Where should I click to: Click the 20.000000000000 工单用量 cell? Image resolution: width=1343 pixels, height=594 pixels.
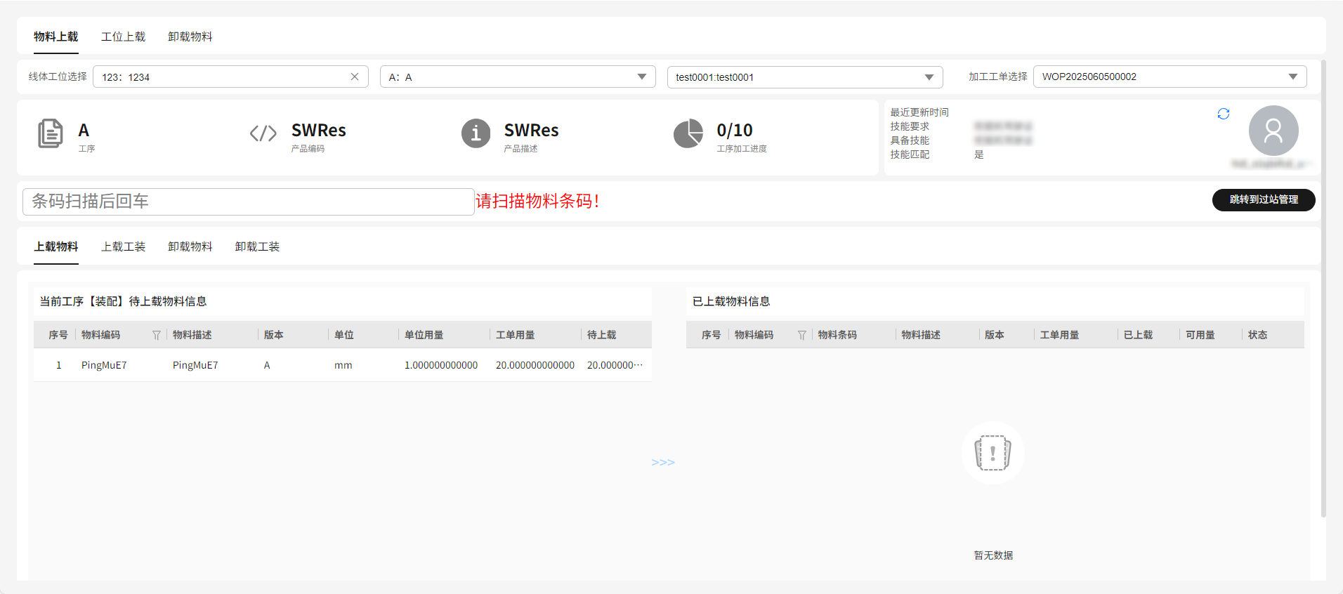click(535, 365)
